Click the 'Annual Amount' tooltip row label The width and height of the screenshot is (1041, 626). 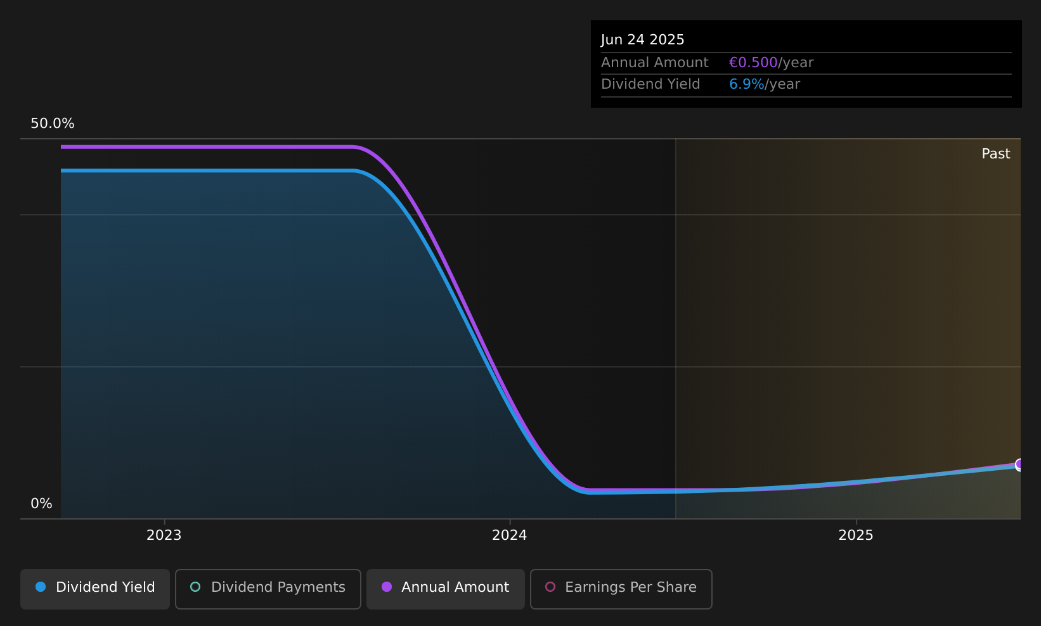(x=655, y=63)
